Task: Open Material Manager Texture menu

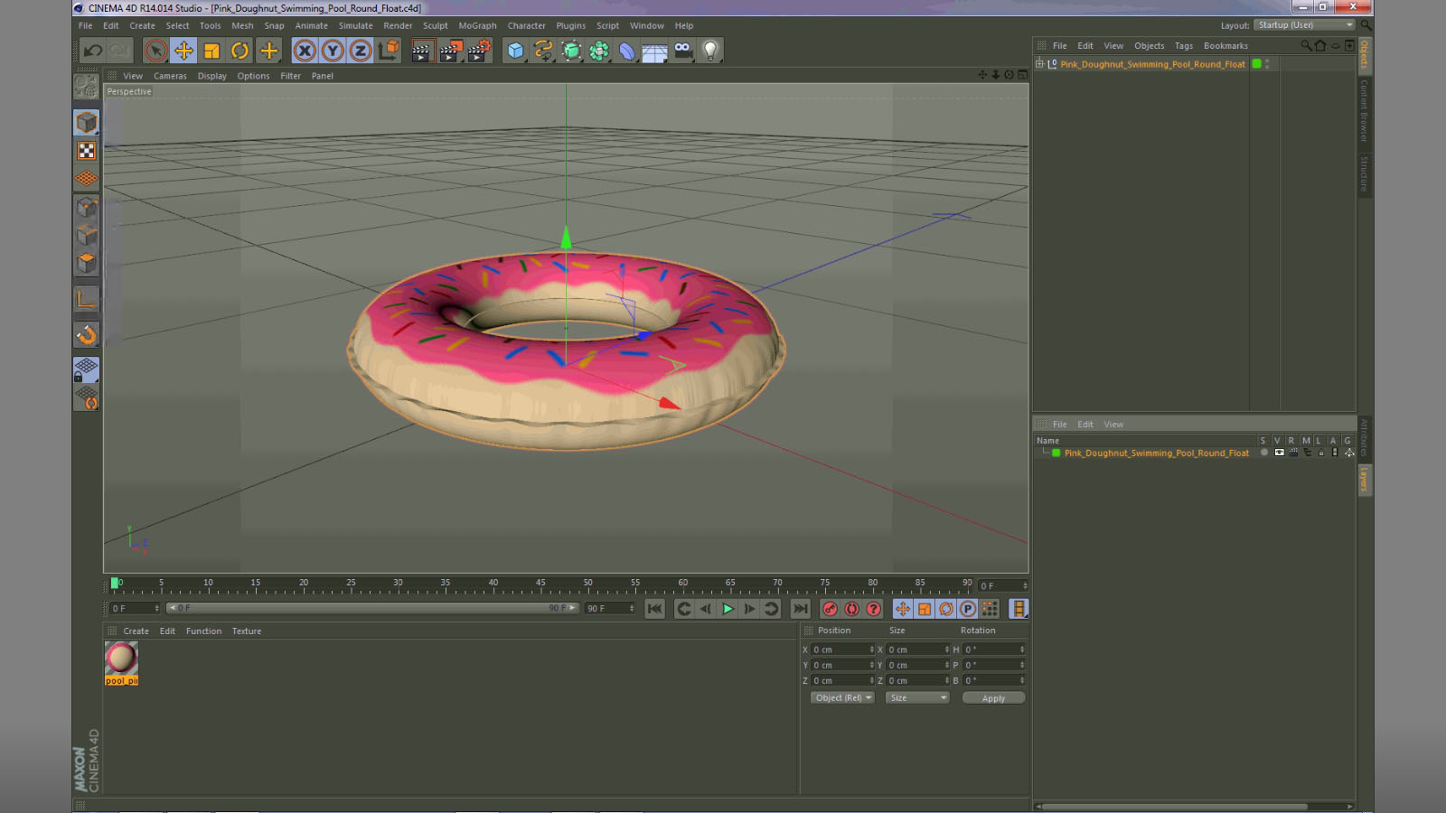Action: pyautogui.click(x=247, y=631)
